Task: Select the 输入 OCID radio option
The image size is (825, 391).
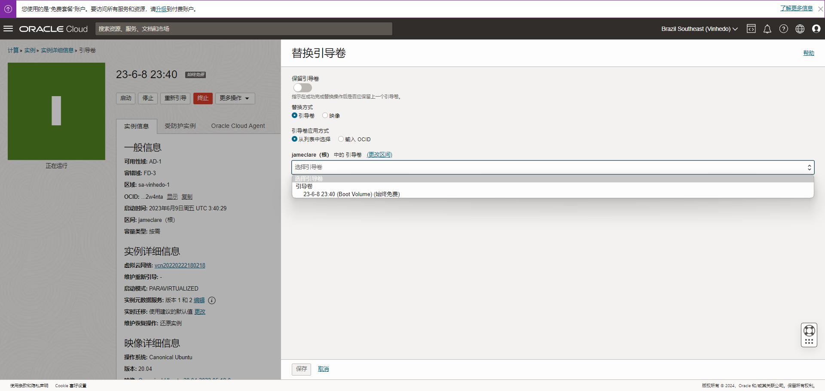Action: pyautogui.click(x=341, y=139)
